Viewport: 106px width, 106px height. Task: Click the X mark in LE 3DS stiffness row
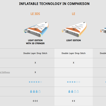tap(35, 72)
